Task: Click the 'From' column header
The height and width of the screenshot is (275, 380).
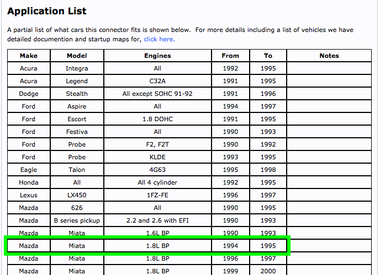Action: [x=230, y=56]
